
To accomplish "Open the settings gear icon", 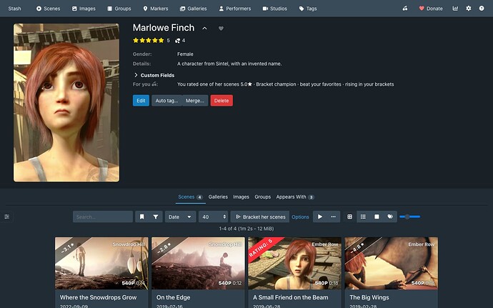I will pyautogui.click(x=469, y=9).
